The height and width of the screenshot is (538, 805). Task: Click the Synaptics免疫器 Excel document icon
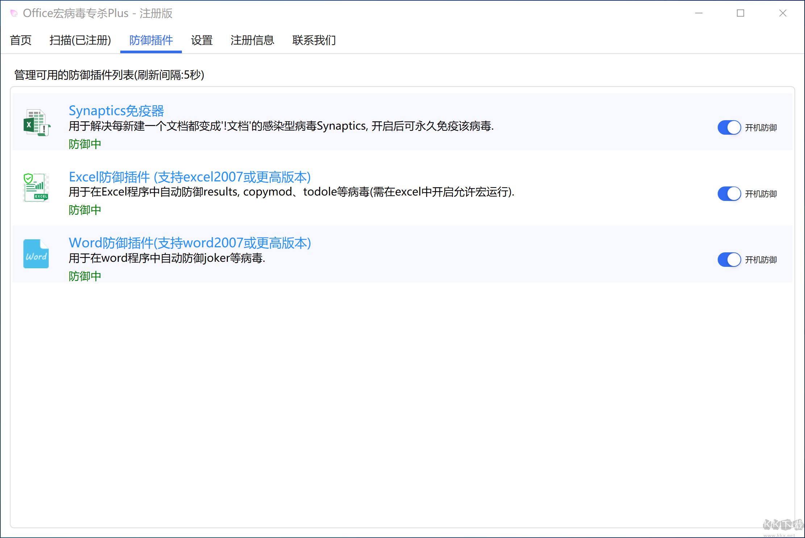pyautogui.click(x=36, y=122)
